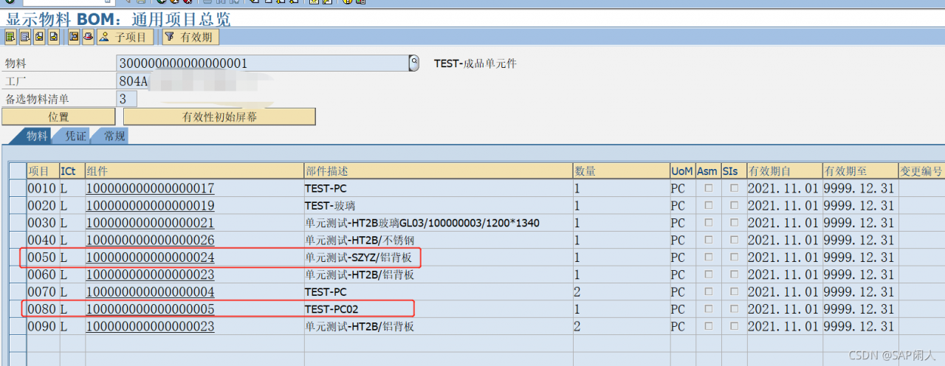Click description 单元测试-SZYZ/铝背板

[x=360, y=258]
